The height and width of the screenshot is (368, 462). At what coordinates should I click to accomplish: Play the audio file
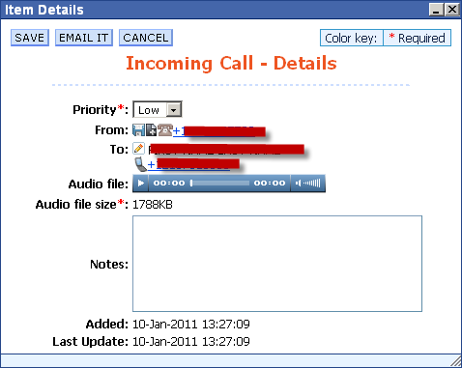click(x=140, y=184)
